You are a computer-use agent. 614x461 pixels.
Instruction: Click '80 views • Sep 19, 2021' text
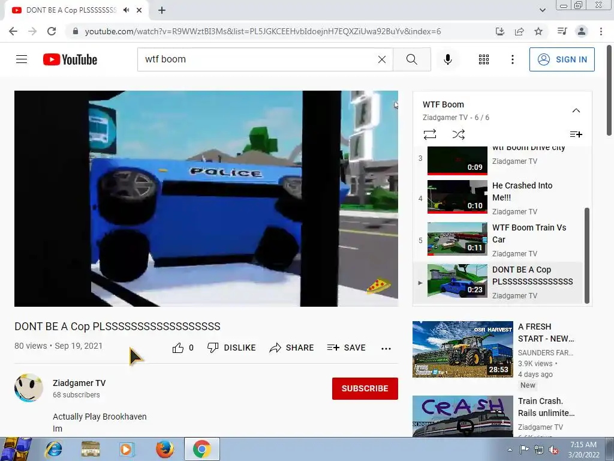point(58,346)
